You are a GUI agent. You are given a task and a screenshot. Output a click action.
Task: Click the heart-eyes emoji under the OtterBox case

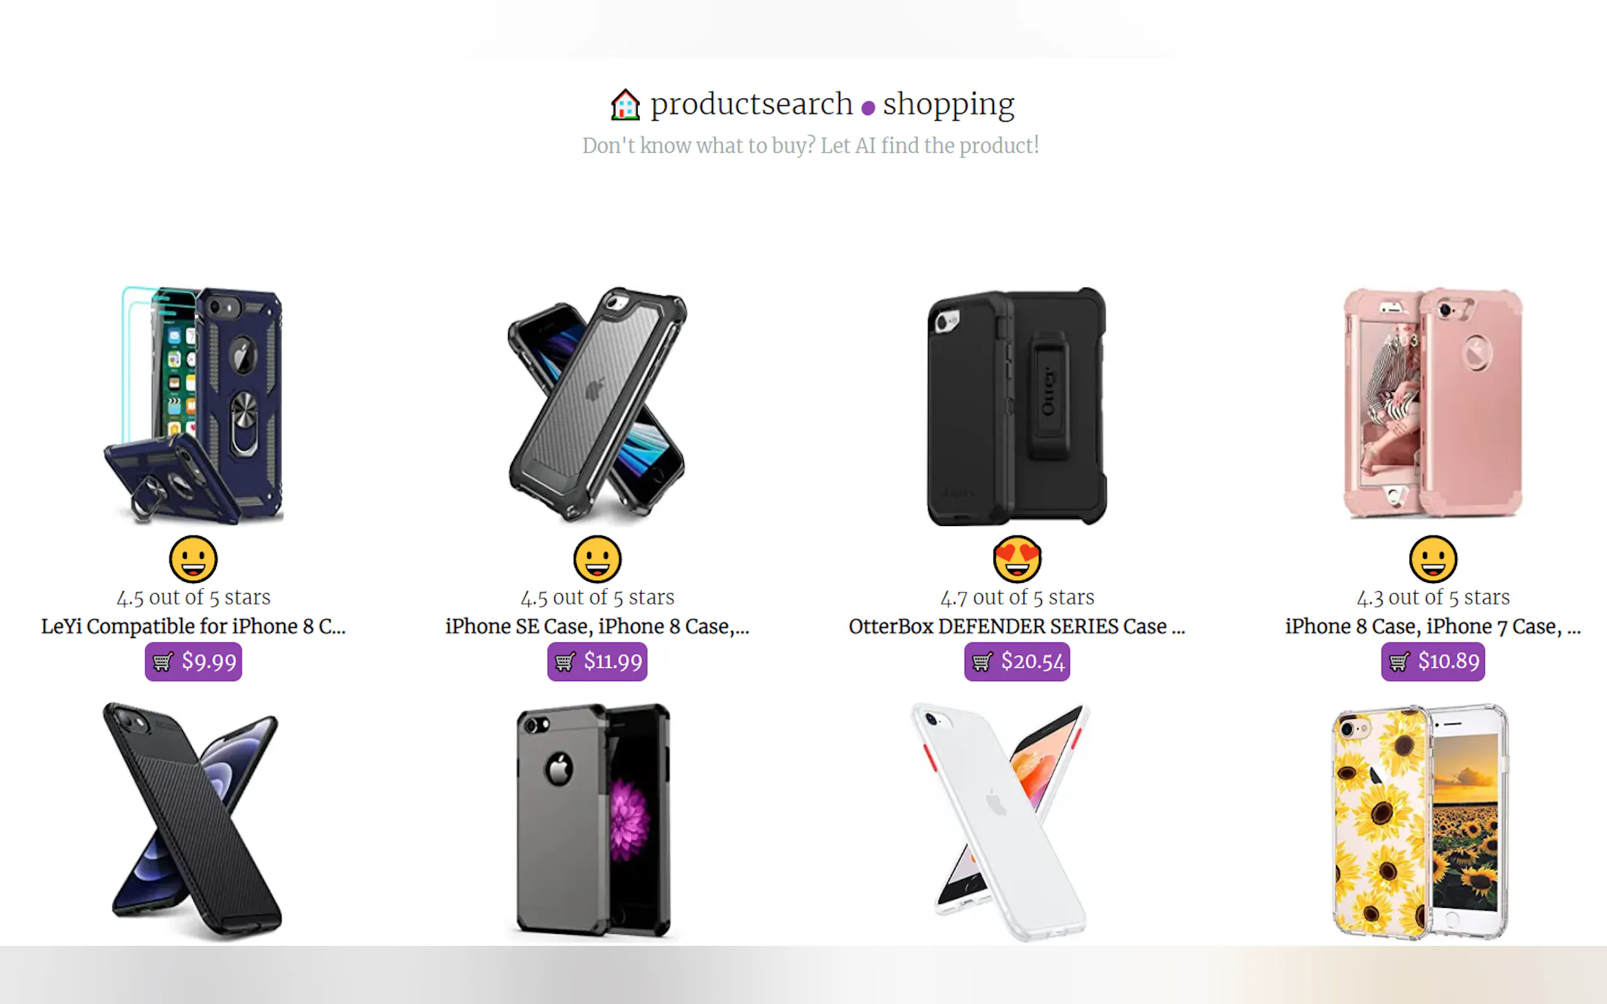point(1017,559)
